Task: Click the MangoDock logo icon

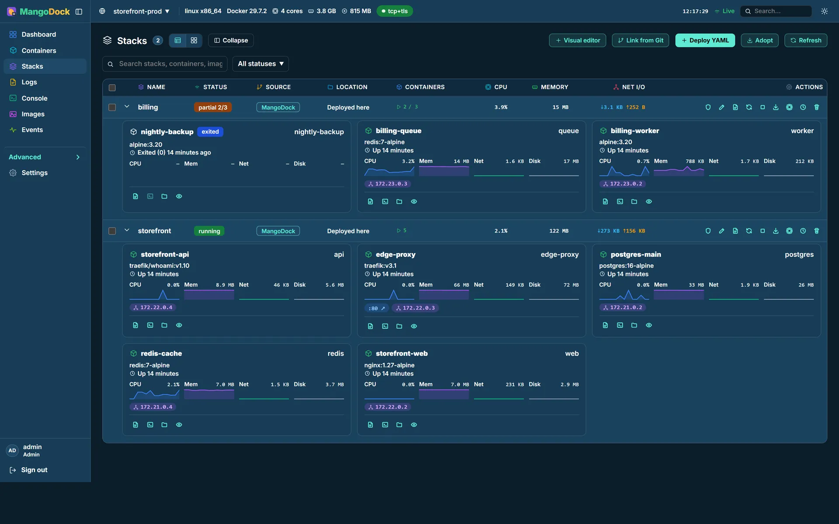Action: click(x=12, y=11)
